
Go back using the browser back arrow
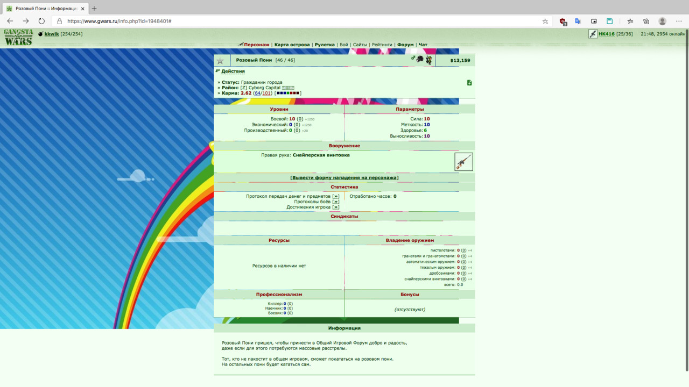point(10,21)
